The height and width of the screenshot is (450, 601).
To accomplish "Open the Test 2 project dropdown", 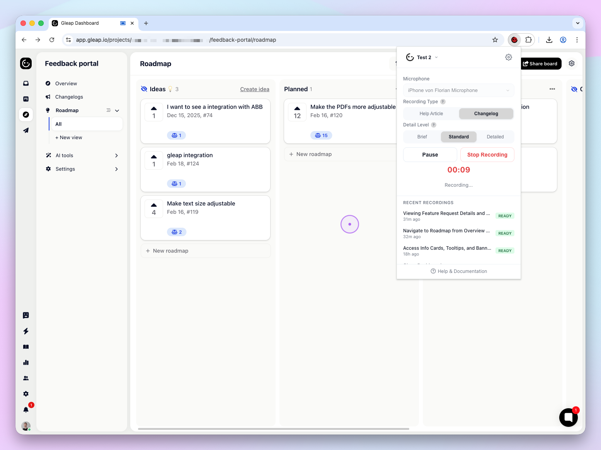I will (422, 57).
